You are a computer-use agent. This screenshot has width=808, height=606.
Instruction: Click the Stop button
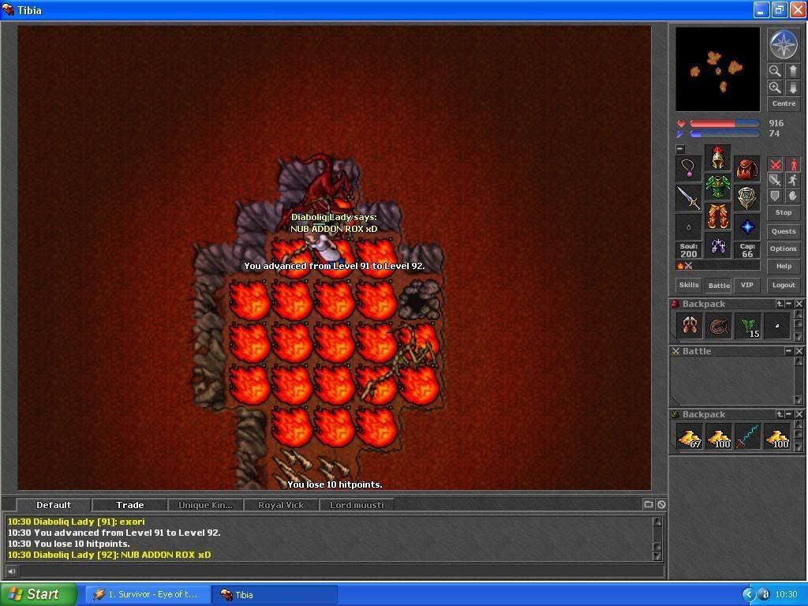click(x=784, y=212)
